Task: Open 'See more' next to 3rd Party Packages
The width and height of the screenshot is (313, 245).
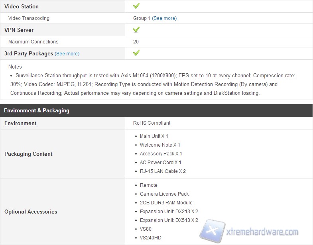Action: point(67,54)
